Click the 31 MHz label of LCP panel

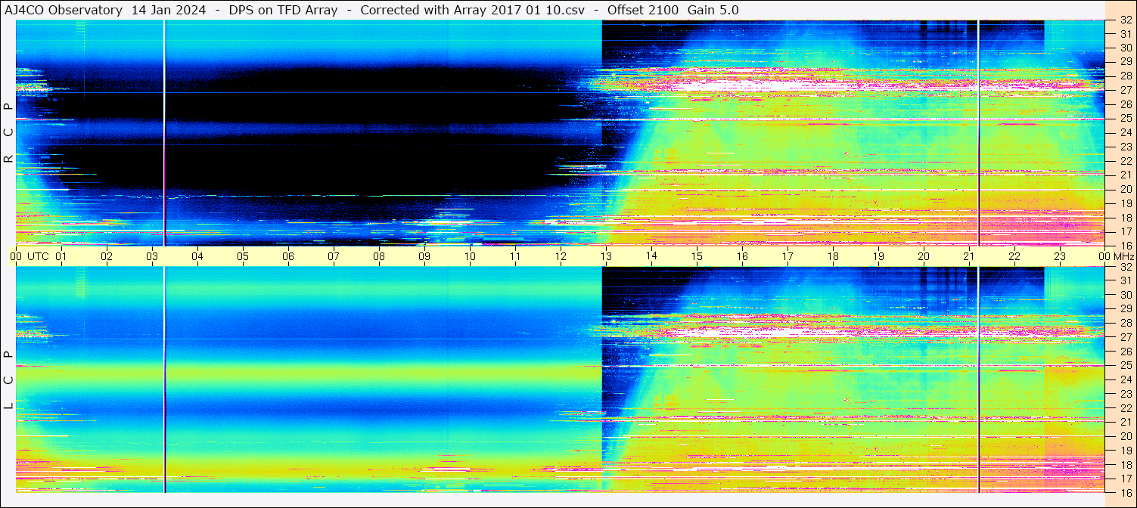pos(1126,280)
